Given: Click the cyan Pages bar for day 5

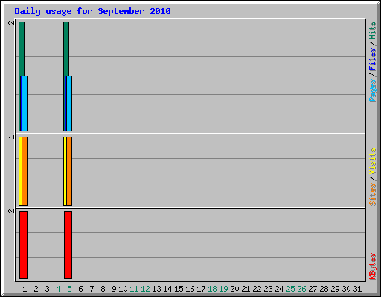Looking at the screenshot, I should (x=69, y=103).
